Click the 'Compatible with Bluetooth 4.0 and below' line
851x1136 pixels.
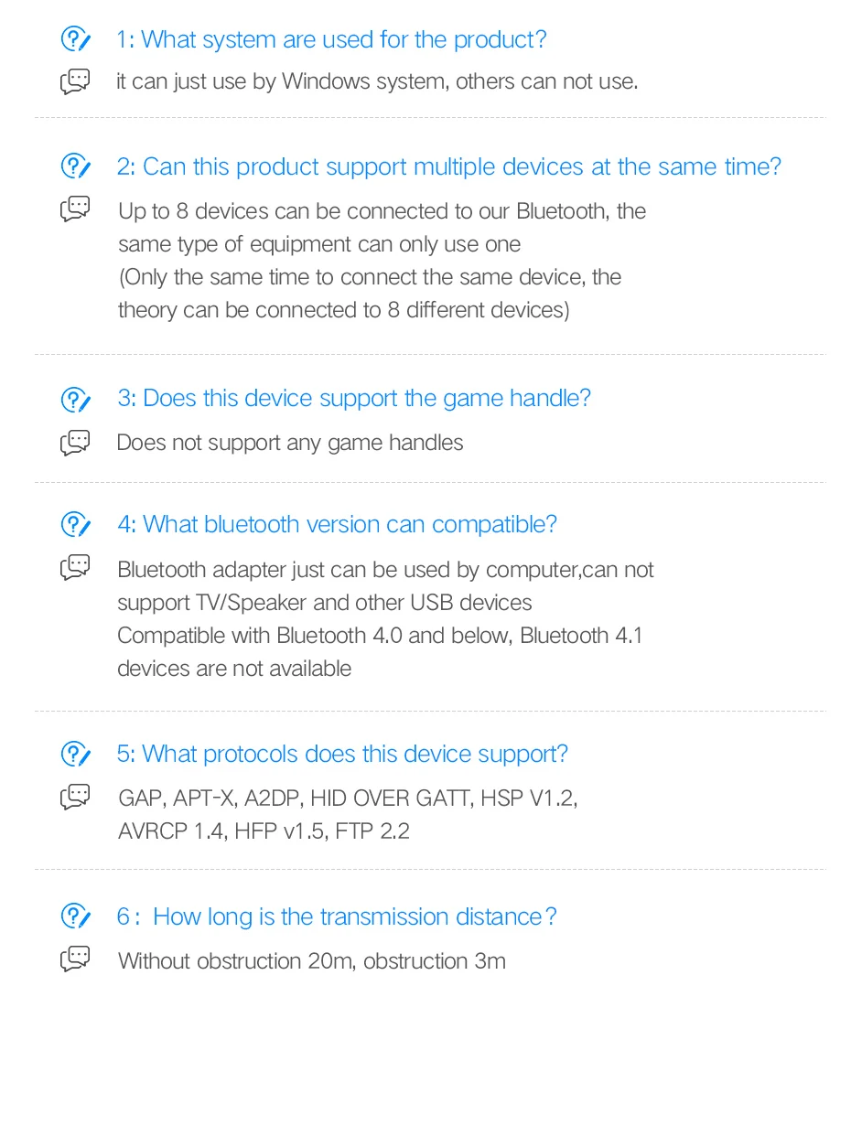[380, 636]
